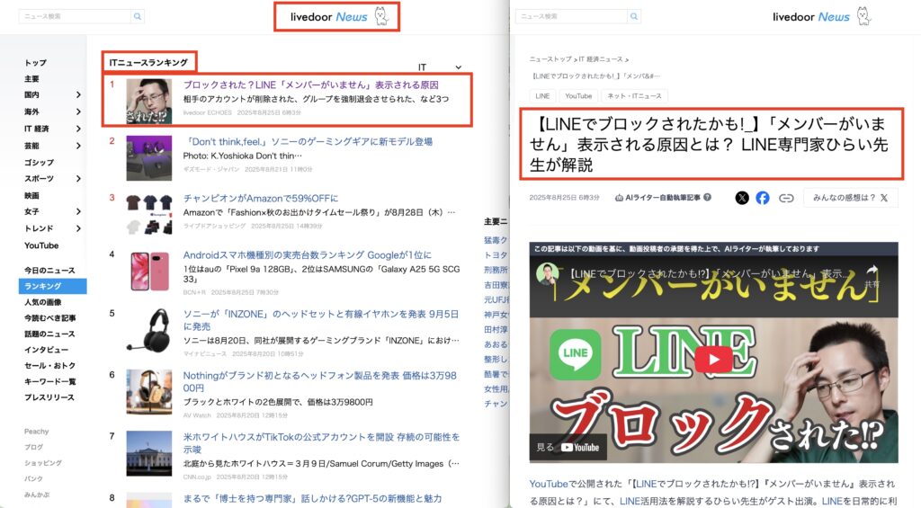Open ranking 1 LINE メンバーがいません article
This screenshot has height=508, width=921.
click(310, 85)
